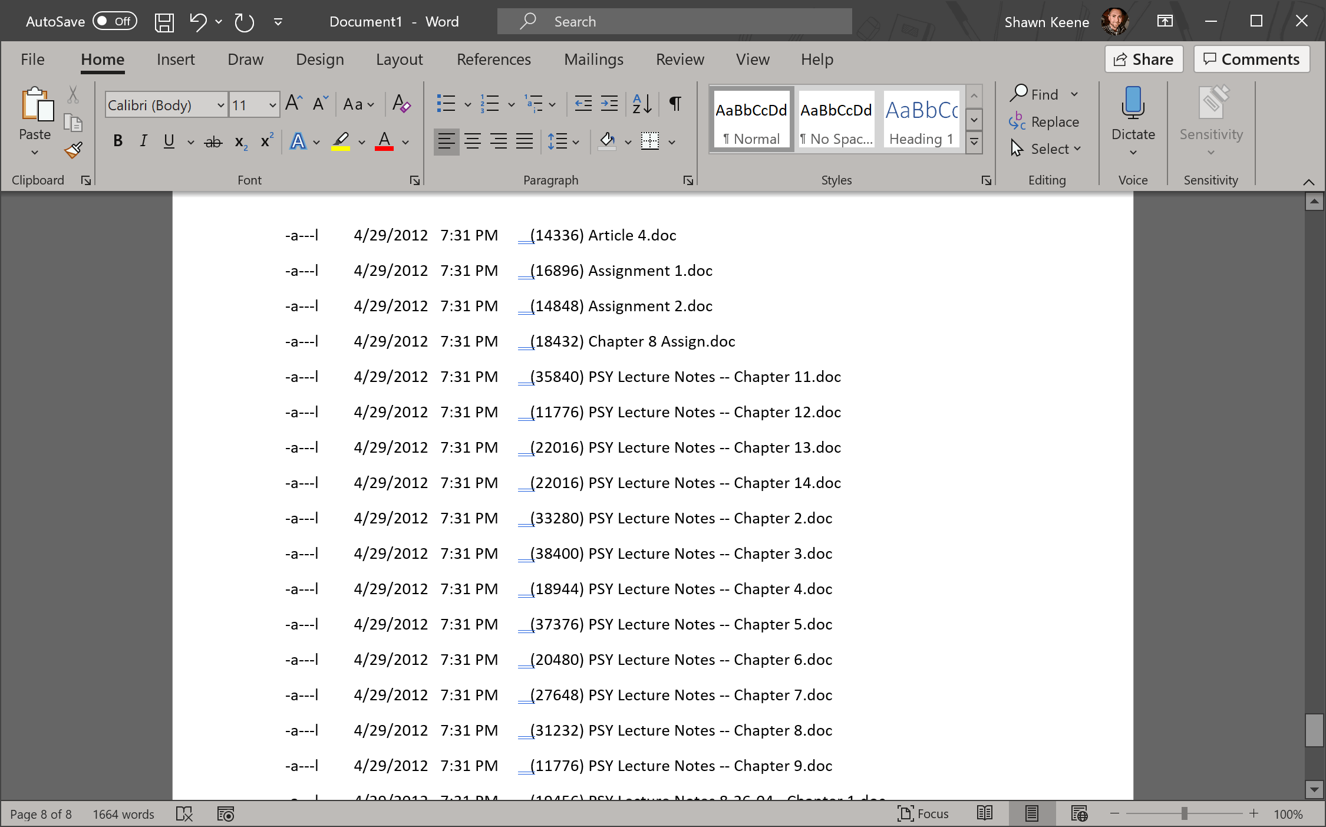The image size is (1326, 827).
Task: Toggle bold formatting
Action: tap(118, 141)
